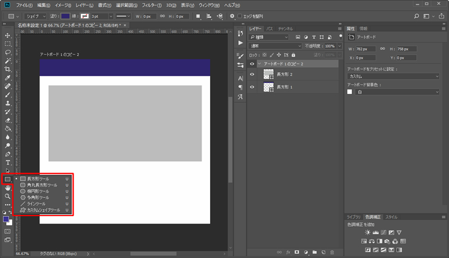
Task: Switch to the パス tab
Action: pos(269,29)
